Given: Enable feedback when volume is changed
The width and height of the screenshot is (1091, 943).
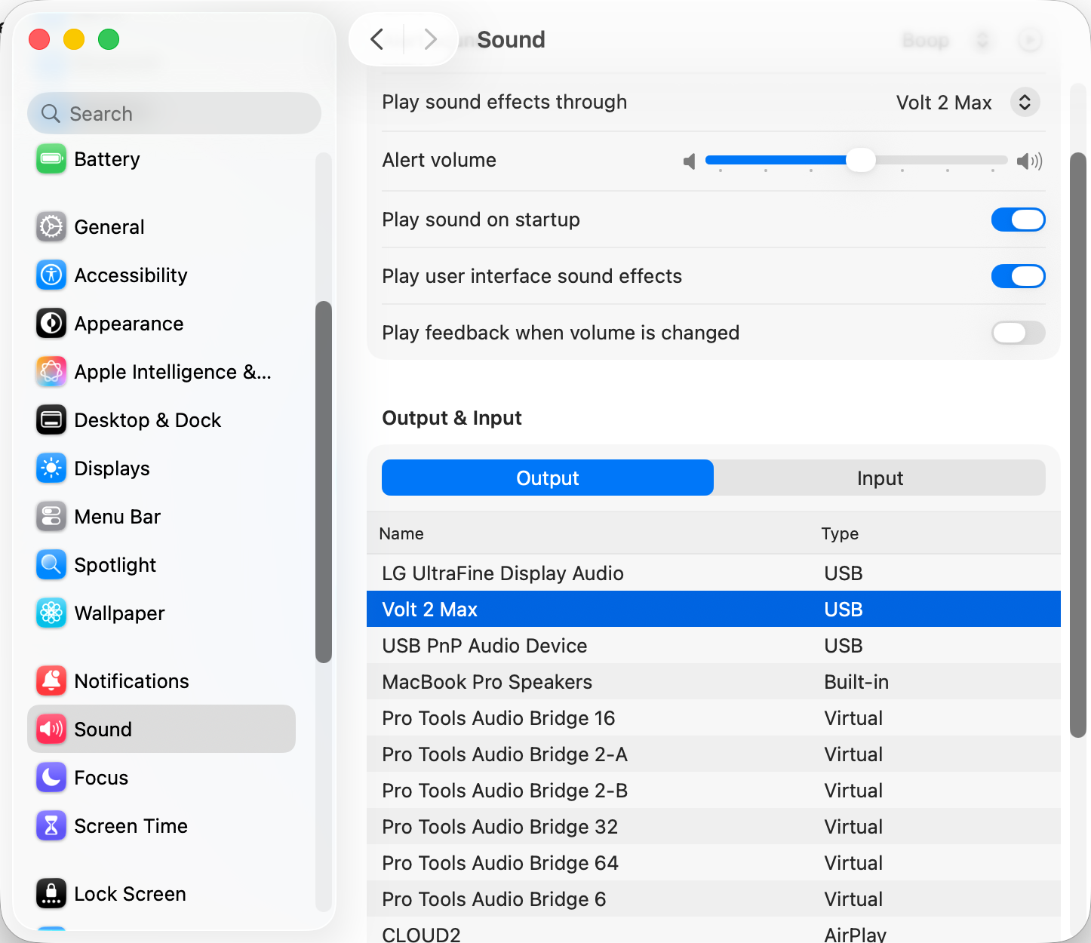Looking at the screenshot, I should pos(1018,333).
